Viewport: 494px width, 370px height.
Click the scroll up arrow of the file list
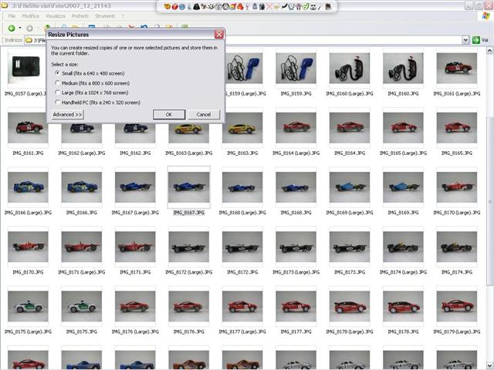489,50
